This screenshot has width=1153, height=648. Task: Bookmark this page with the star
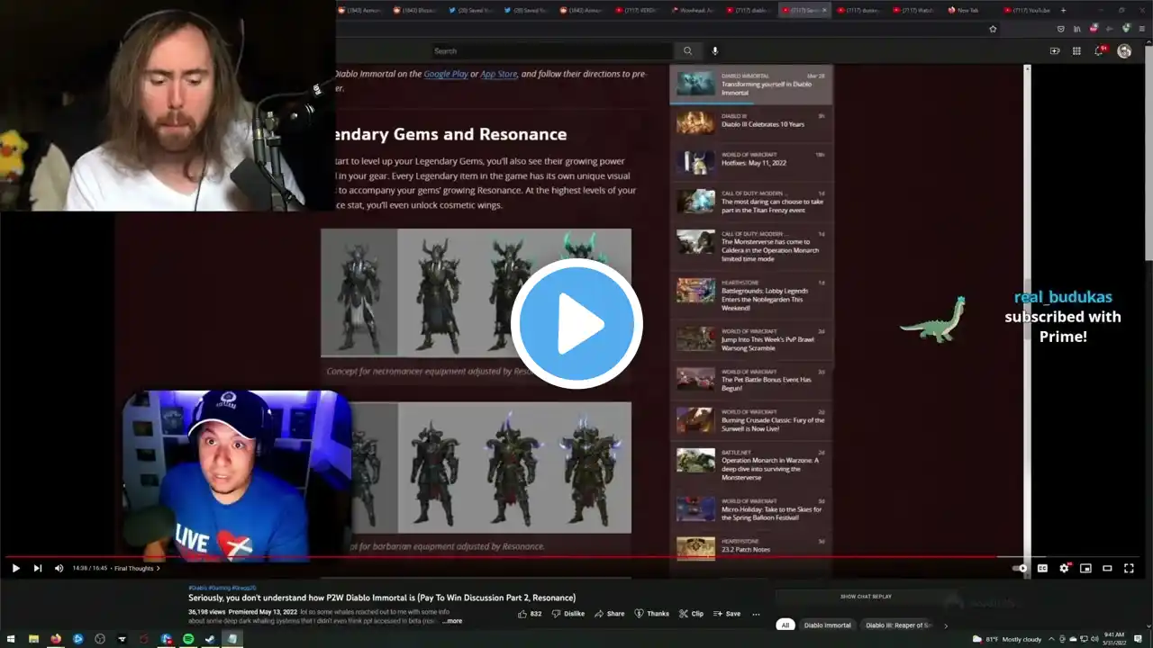(993, 29)
